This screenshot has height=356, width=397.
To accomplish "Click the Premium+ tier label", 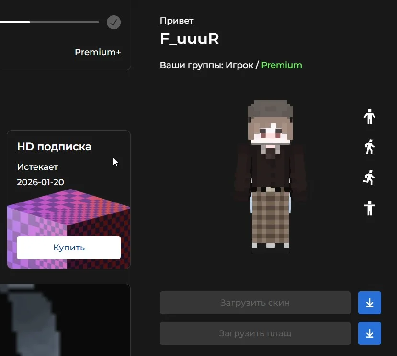I will coord(98,52).
